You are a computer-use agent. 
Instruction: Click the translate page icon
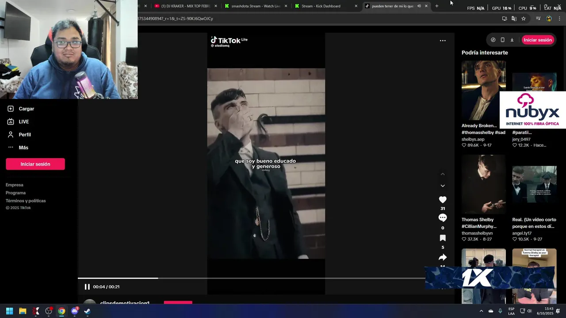(x=514, y=19)
